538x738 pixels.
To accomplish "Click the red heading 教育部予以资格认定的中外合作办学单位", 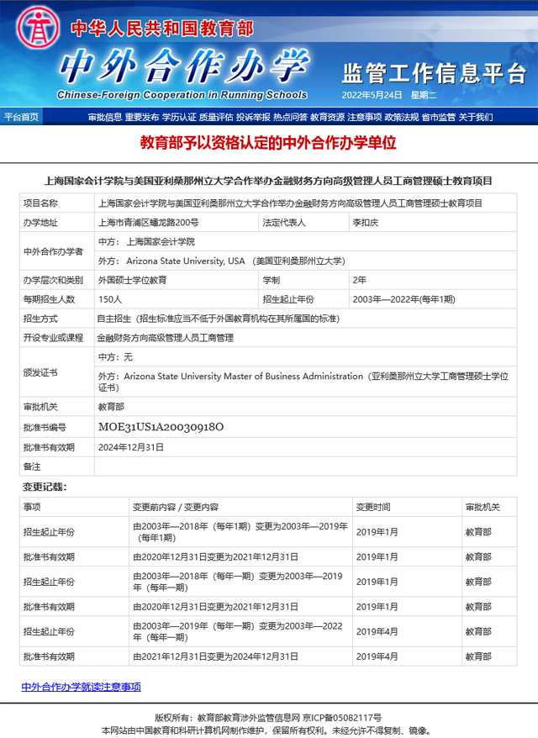I will 268,143.
